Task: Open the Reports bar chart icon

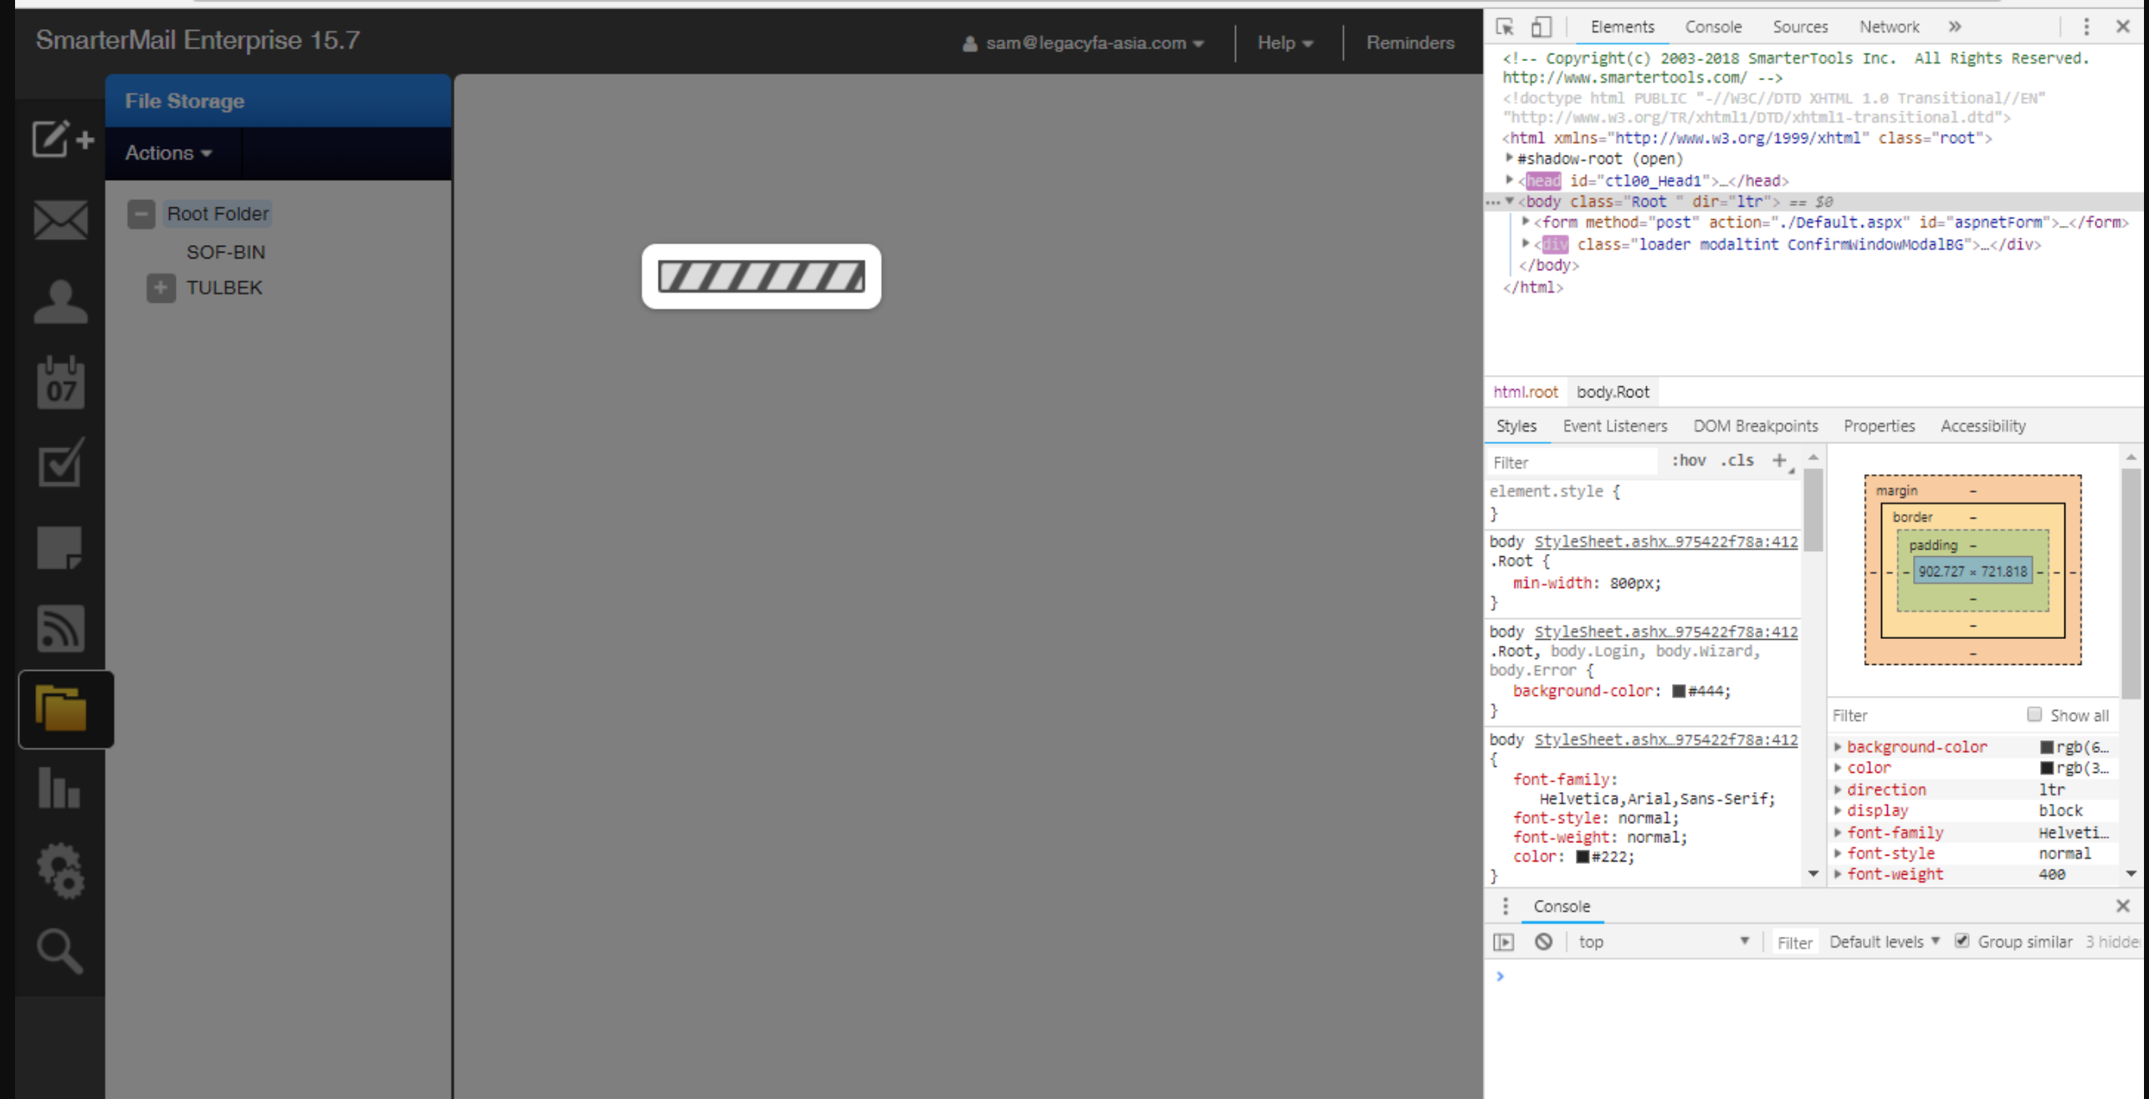Action: [x=60, y=788]
